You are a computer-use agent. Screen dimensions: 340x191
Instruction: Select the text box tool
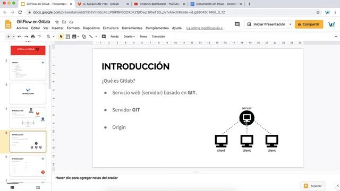coord(67,37)
